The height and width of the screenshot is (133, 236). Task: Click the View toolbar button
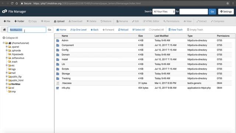(188, 21)
